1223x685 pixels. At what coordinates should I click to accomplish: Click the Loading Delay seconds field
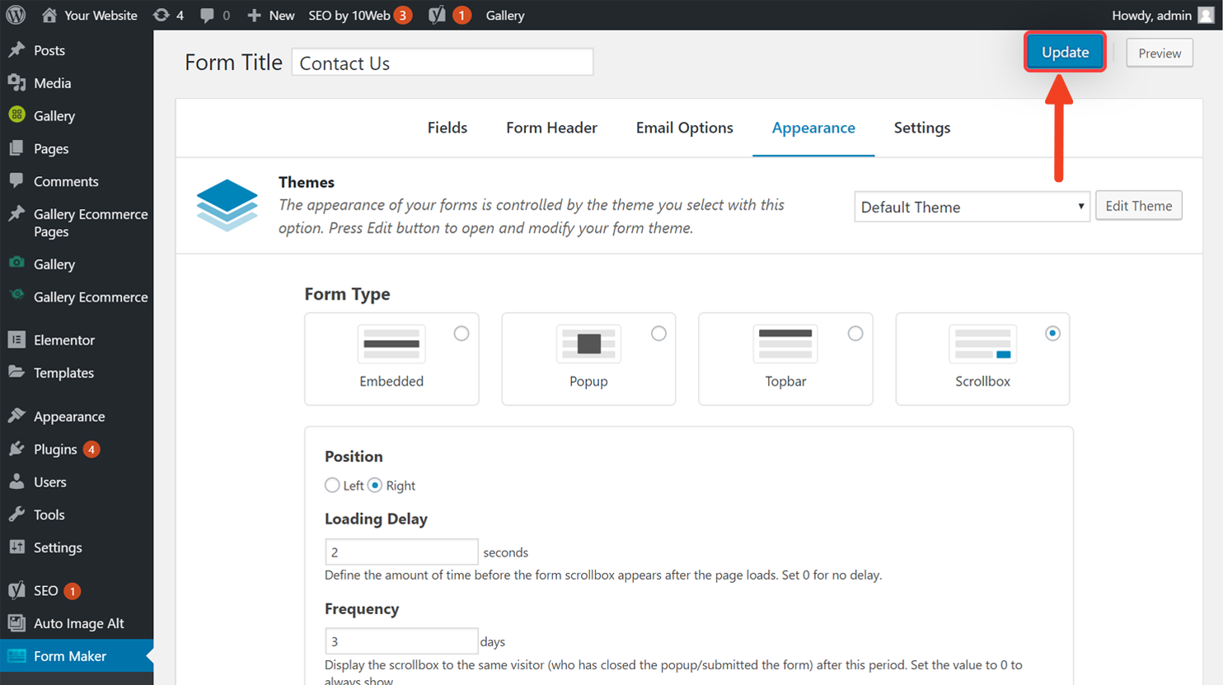(401, 552)
